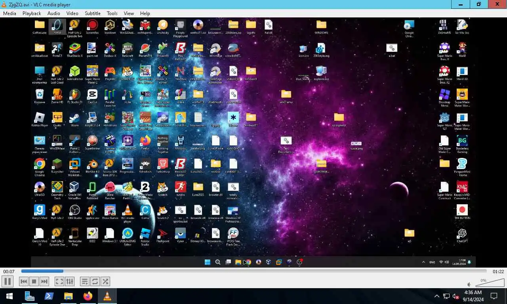Toggle VLC fullscreen mode
This screenshot has width=507, height=304.
point(59,281)
